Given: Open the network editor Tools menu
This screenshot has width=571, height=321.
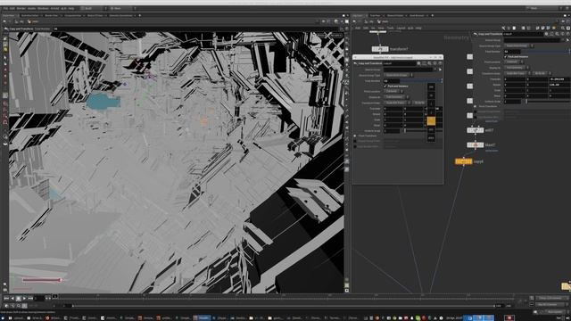Looking at the screenshot, I should (x=391, y=28).
